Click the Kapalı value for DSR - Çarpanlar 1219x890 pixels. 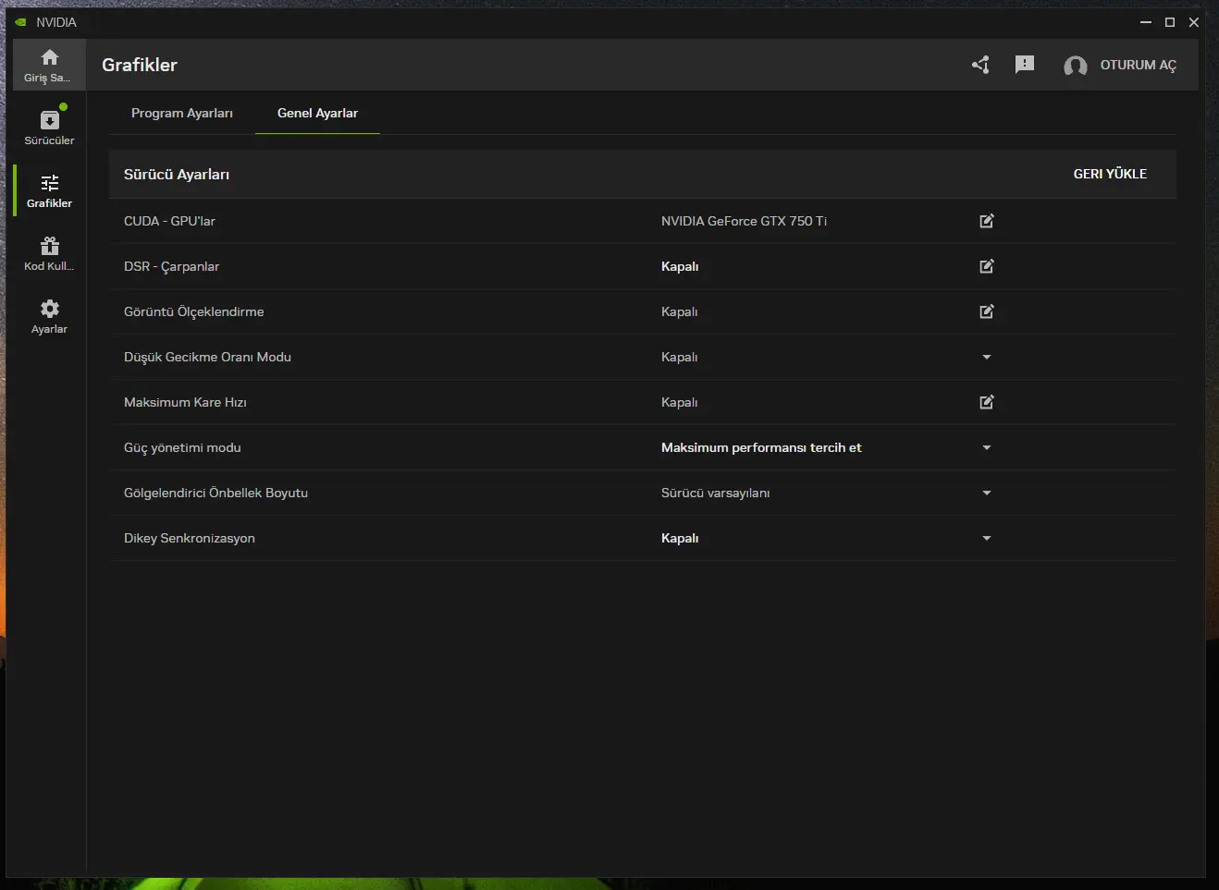point(680,266)
